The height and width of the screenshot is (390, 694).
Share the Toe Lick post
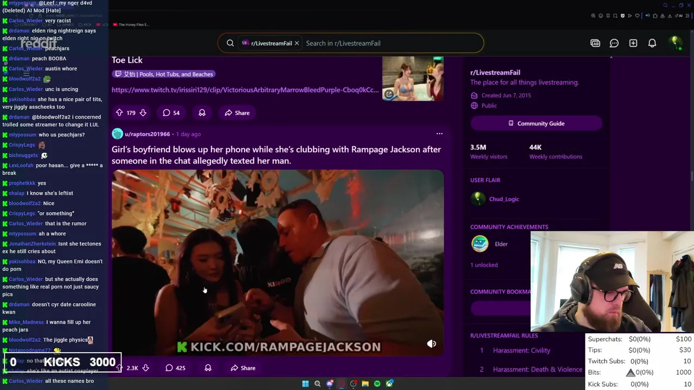pyautogui.click(x=237, y=113)
